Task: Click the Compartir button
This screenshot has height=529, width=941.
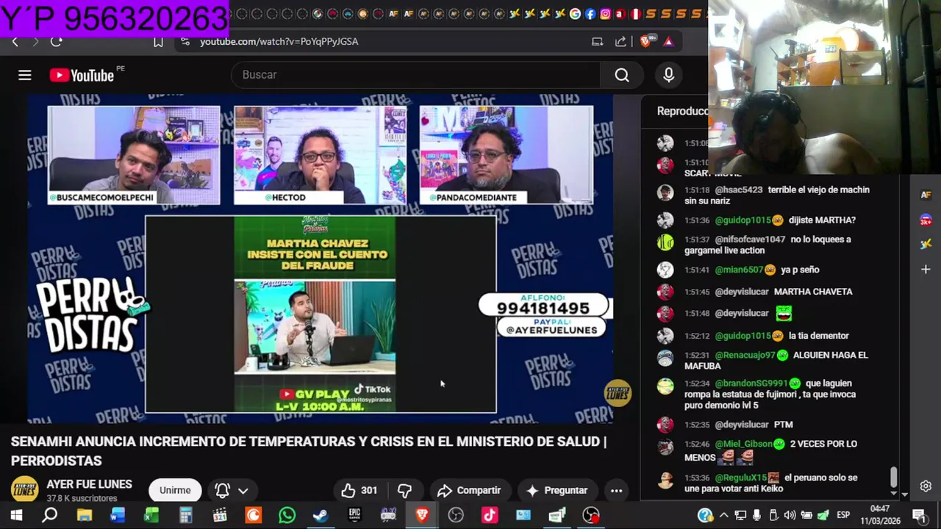Action: (469, 490)
